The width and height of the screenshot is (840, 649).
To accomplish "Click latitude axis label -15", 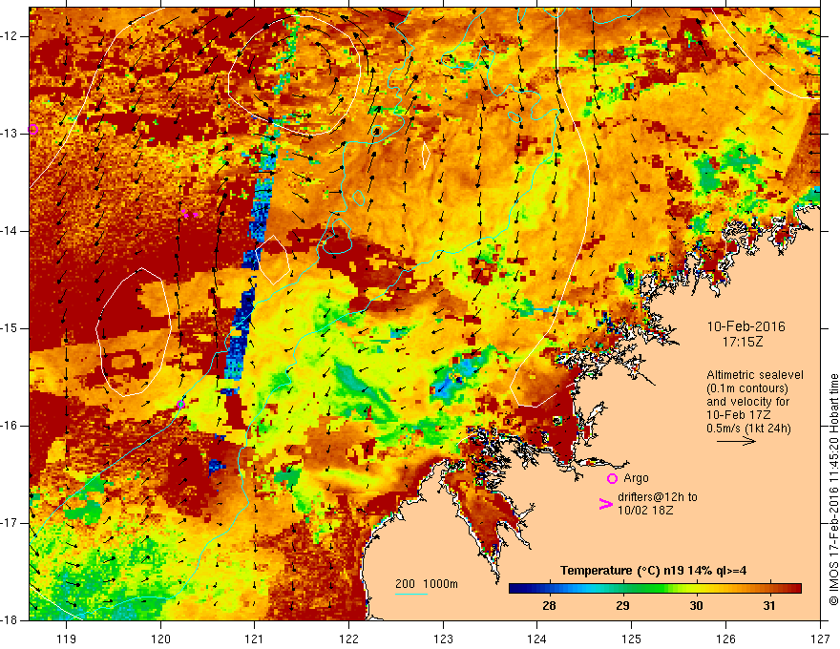I will [x=10, y=328].
